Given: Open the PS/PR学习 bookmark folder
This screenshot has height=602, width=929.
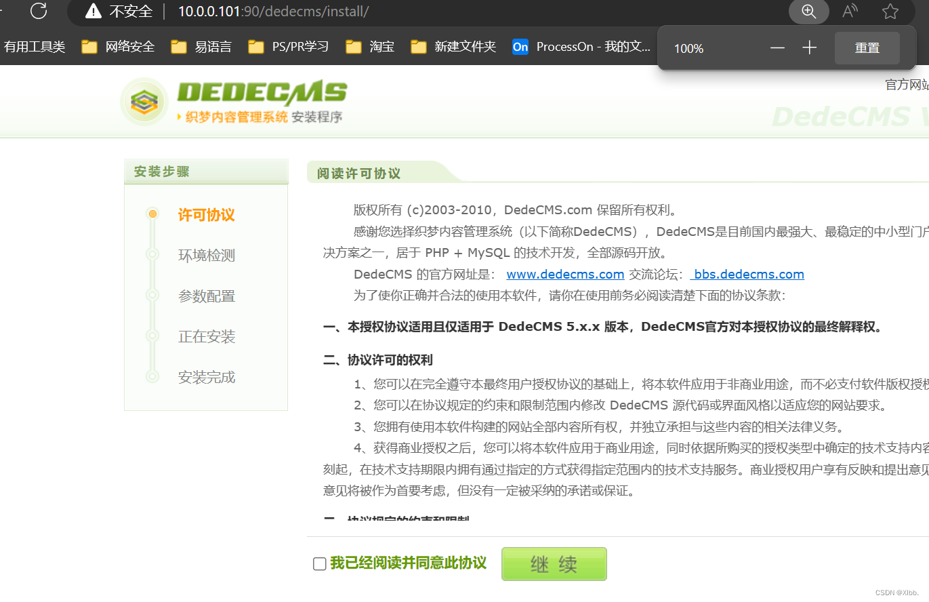Looking at the screenshot, I should pyautogui.click(x=288, y=47).
